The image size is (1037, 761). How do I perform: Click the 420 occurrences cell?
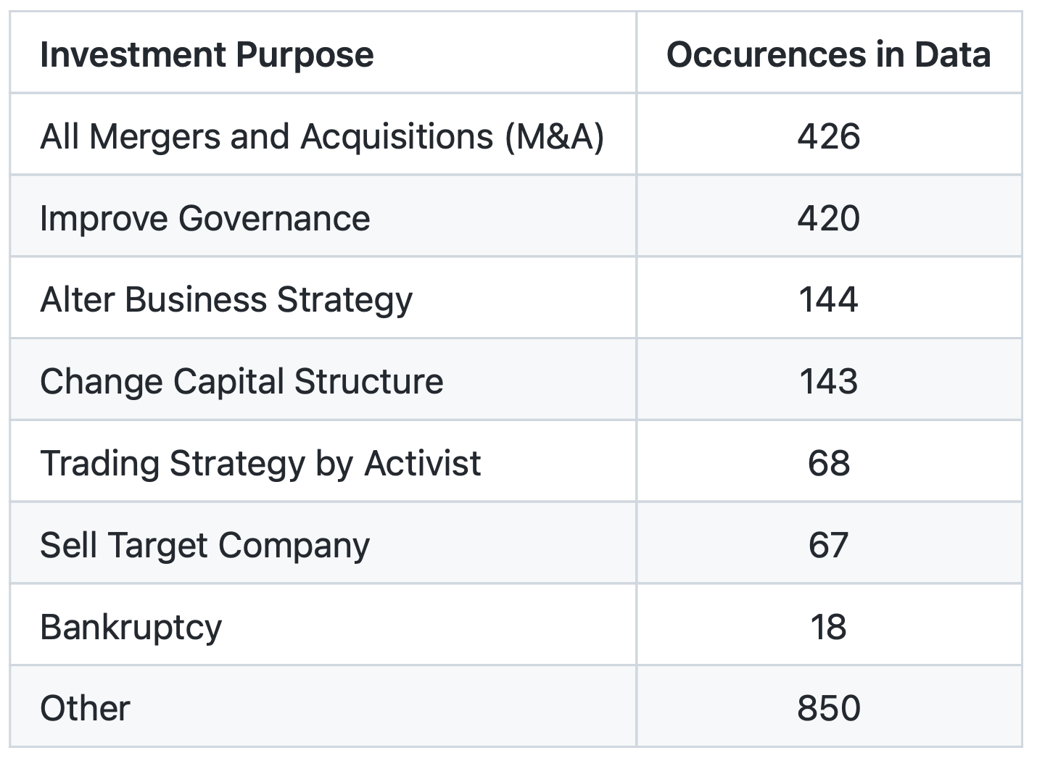[828, 218]
